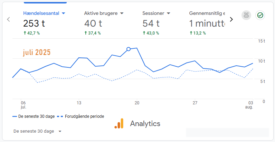The width and height of the screenshot is (275, 142).
Task: Click the green checkmark status icon
Action: click(260, 15)
